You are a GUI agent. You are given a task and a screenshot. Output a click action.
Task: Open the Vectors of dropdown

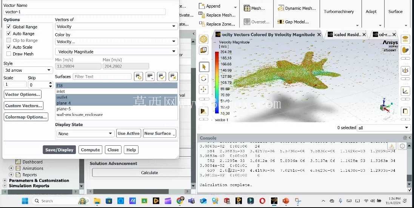point(116,26)
